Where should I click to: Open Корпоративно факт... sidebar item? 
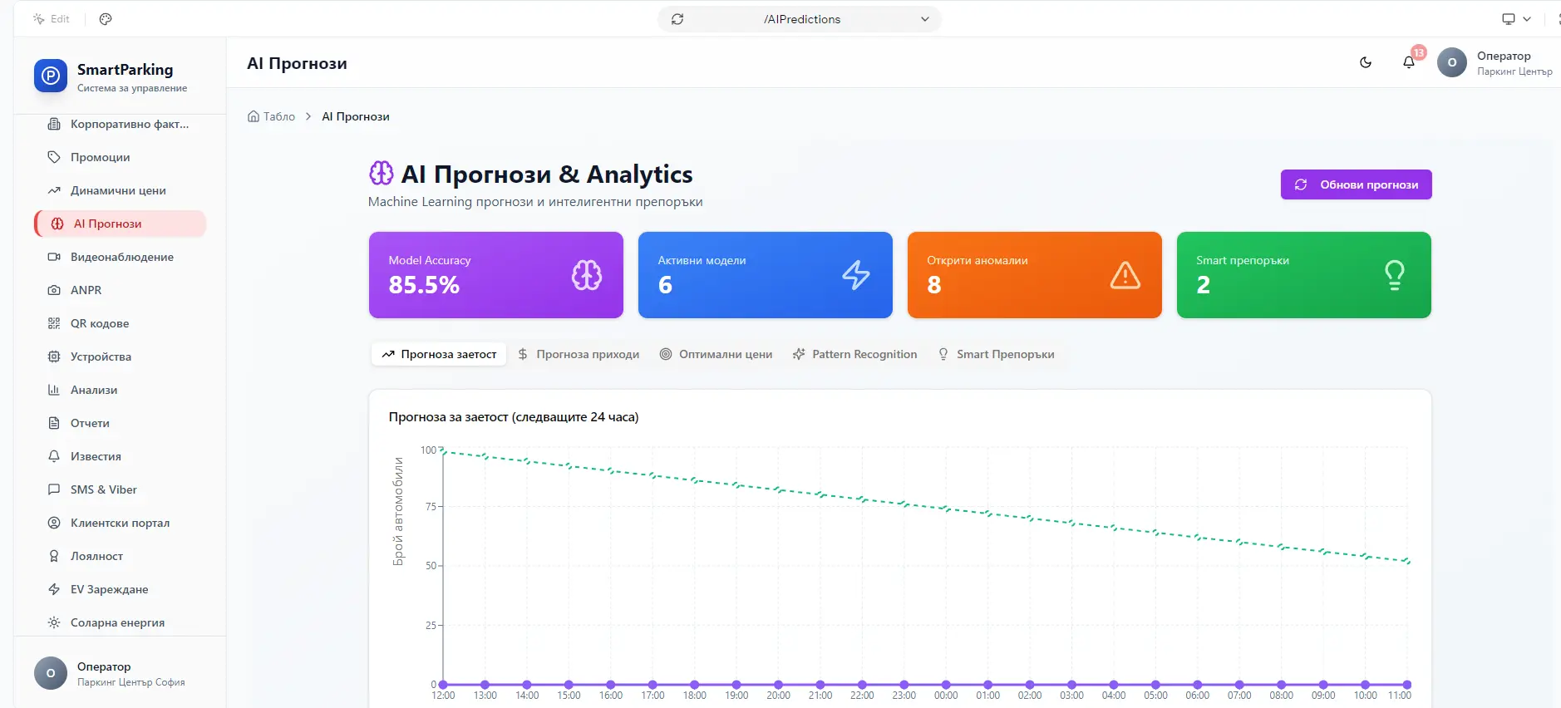coord(120,124)
